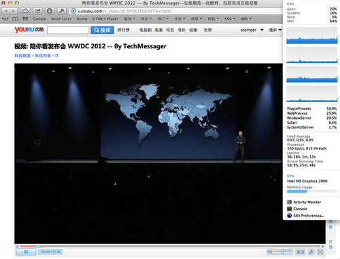Open the 音乐 nav item

[x=182, y=30]
